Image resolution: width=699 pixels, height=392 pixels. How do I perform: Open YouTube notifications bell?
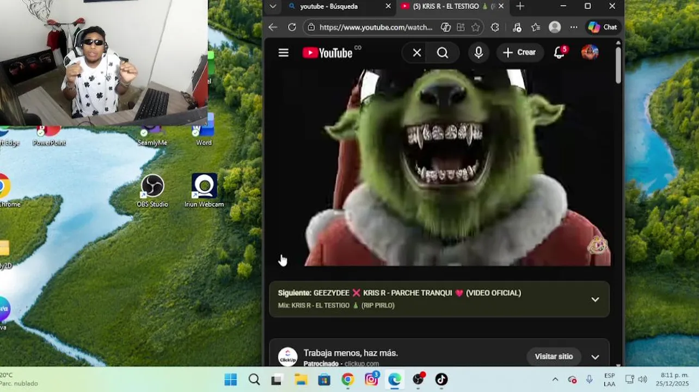(x=559, y=52)
